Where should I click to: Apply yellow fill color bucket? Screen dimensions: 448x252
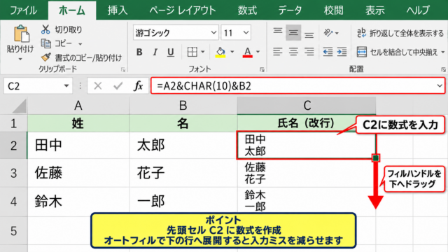220,52
